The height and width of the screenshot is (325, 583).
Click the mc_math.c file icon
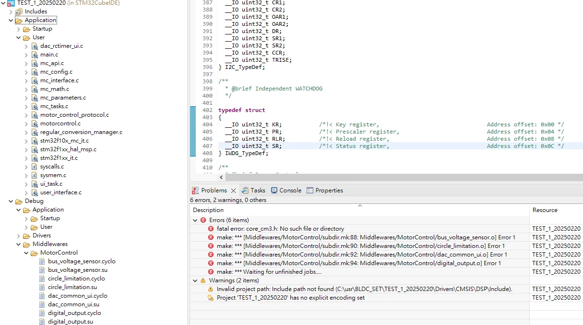point(35,89)
